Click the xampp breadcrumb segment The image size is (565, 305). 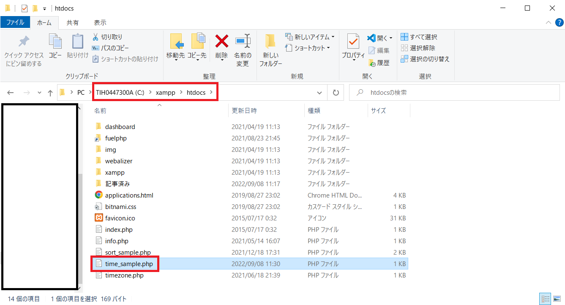coord(165,93)
